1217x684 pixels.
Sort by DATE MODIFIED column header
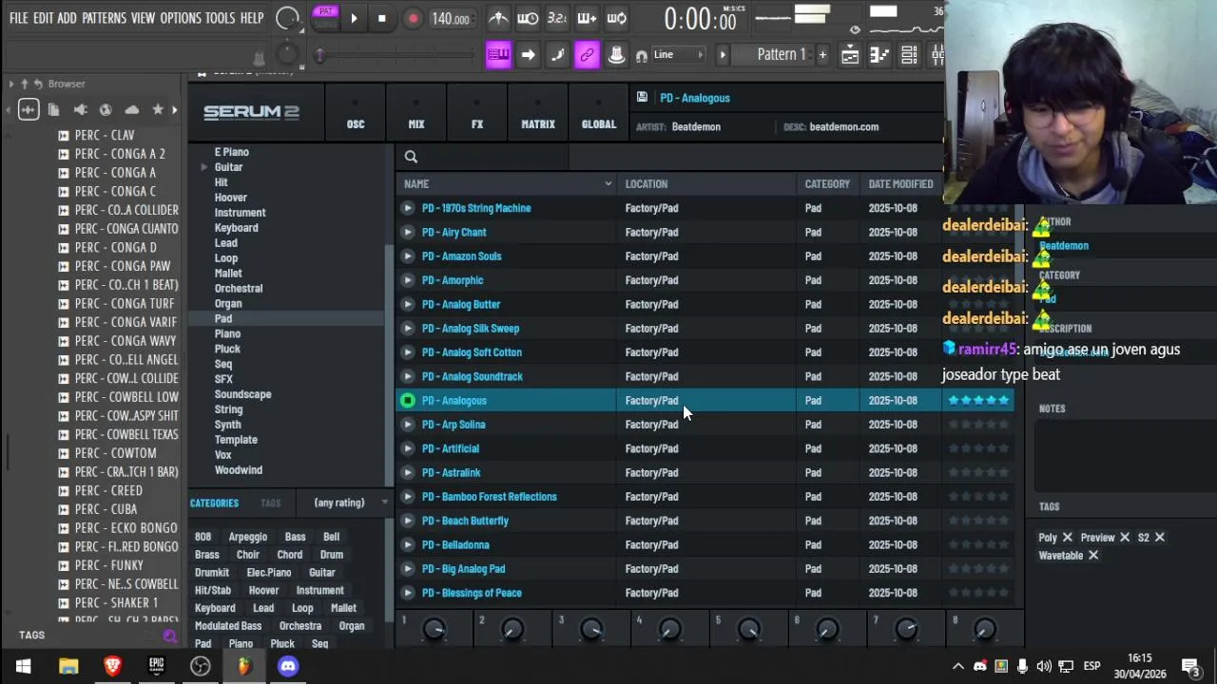(x=900, y=183)
